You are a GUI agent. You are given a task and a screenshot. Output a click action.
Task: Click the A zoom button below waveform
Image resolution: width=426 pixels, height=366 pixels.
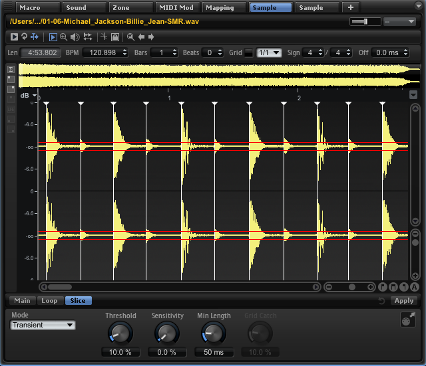(414, 287)
